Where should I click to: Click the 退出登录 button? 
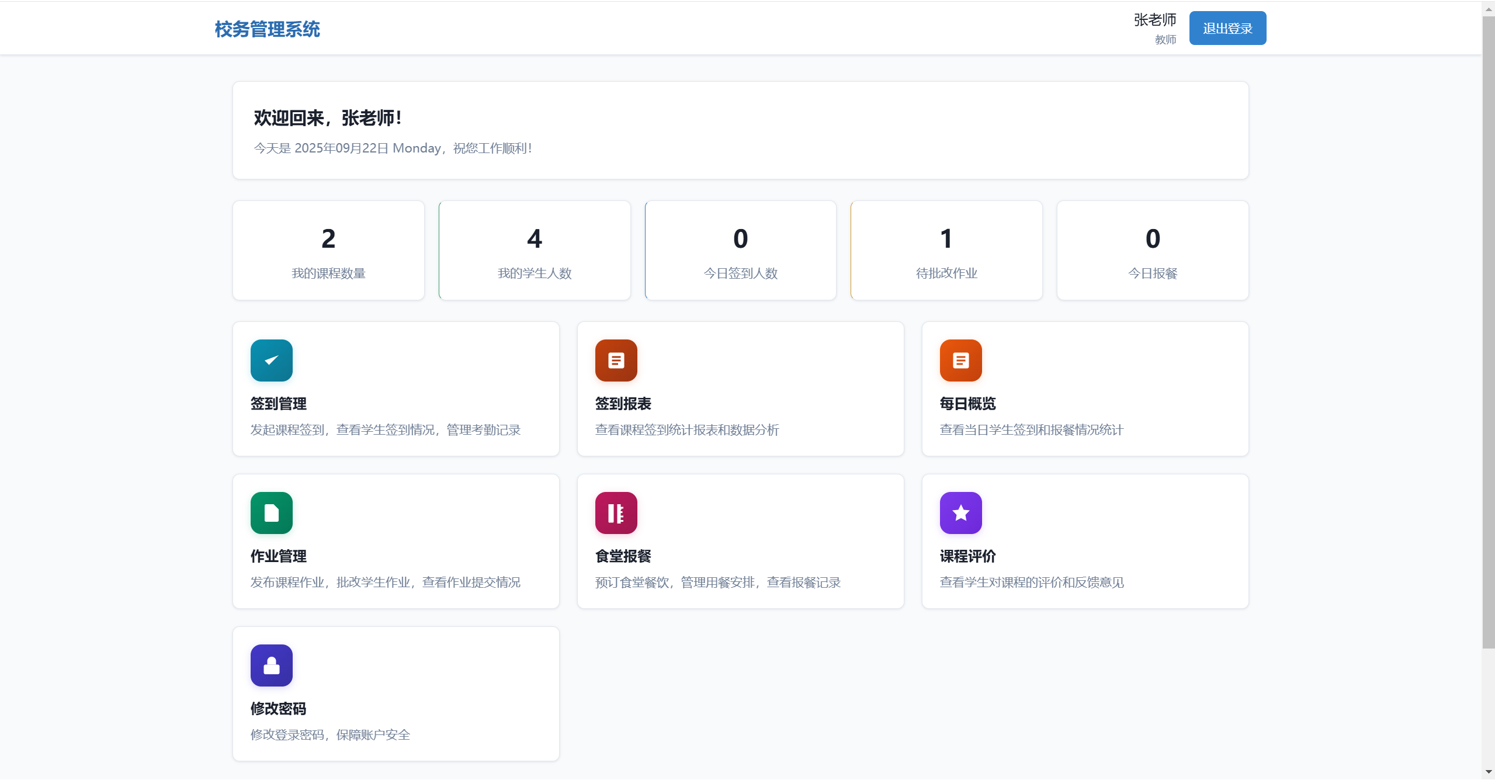coord(1227,27)
